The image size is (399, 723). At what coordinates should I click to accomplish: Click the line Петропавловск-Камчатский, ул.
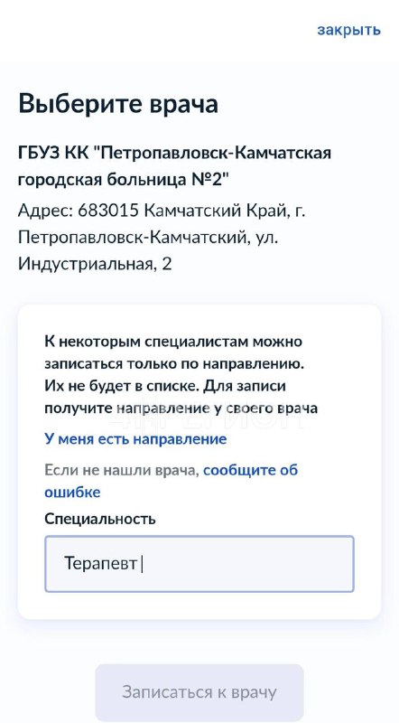pos(148,238)
